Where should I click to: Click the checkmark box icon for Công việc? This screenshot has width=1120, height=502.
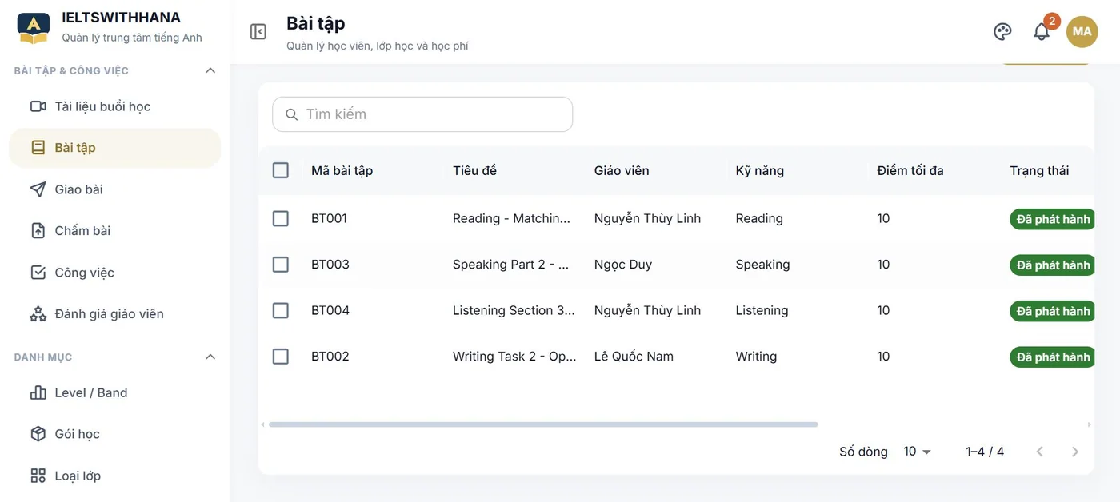(x=38, y=273)
